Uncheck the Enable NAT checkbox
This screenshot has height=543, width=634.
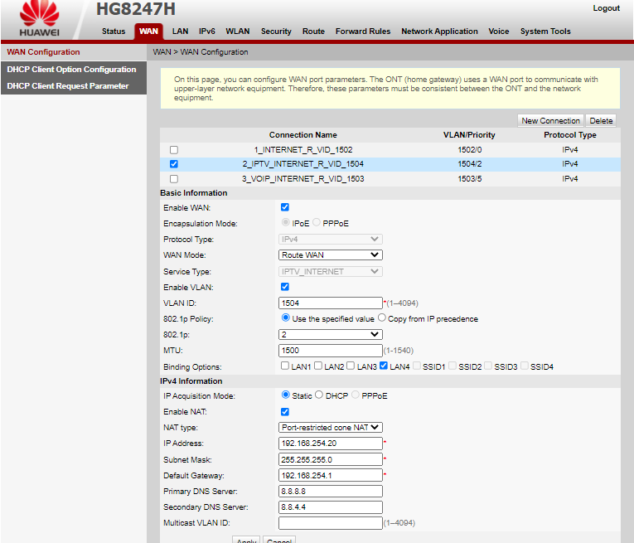click(285, 412)
